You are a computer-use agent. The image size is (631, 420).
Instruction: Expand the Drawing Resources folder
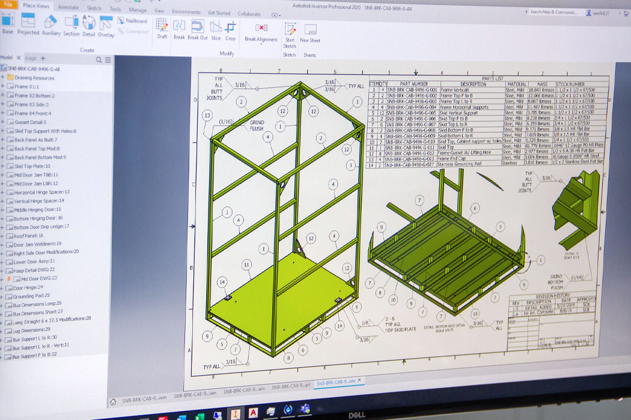[x=3, y=77]
